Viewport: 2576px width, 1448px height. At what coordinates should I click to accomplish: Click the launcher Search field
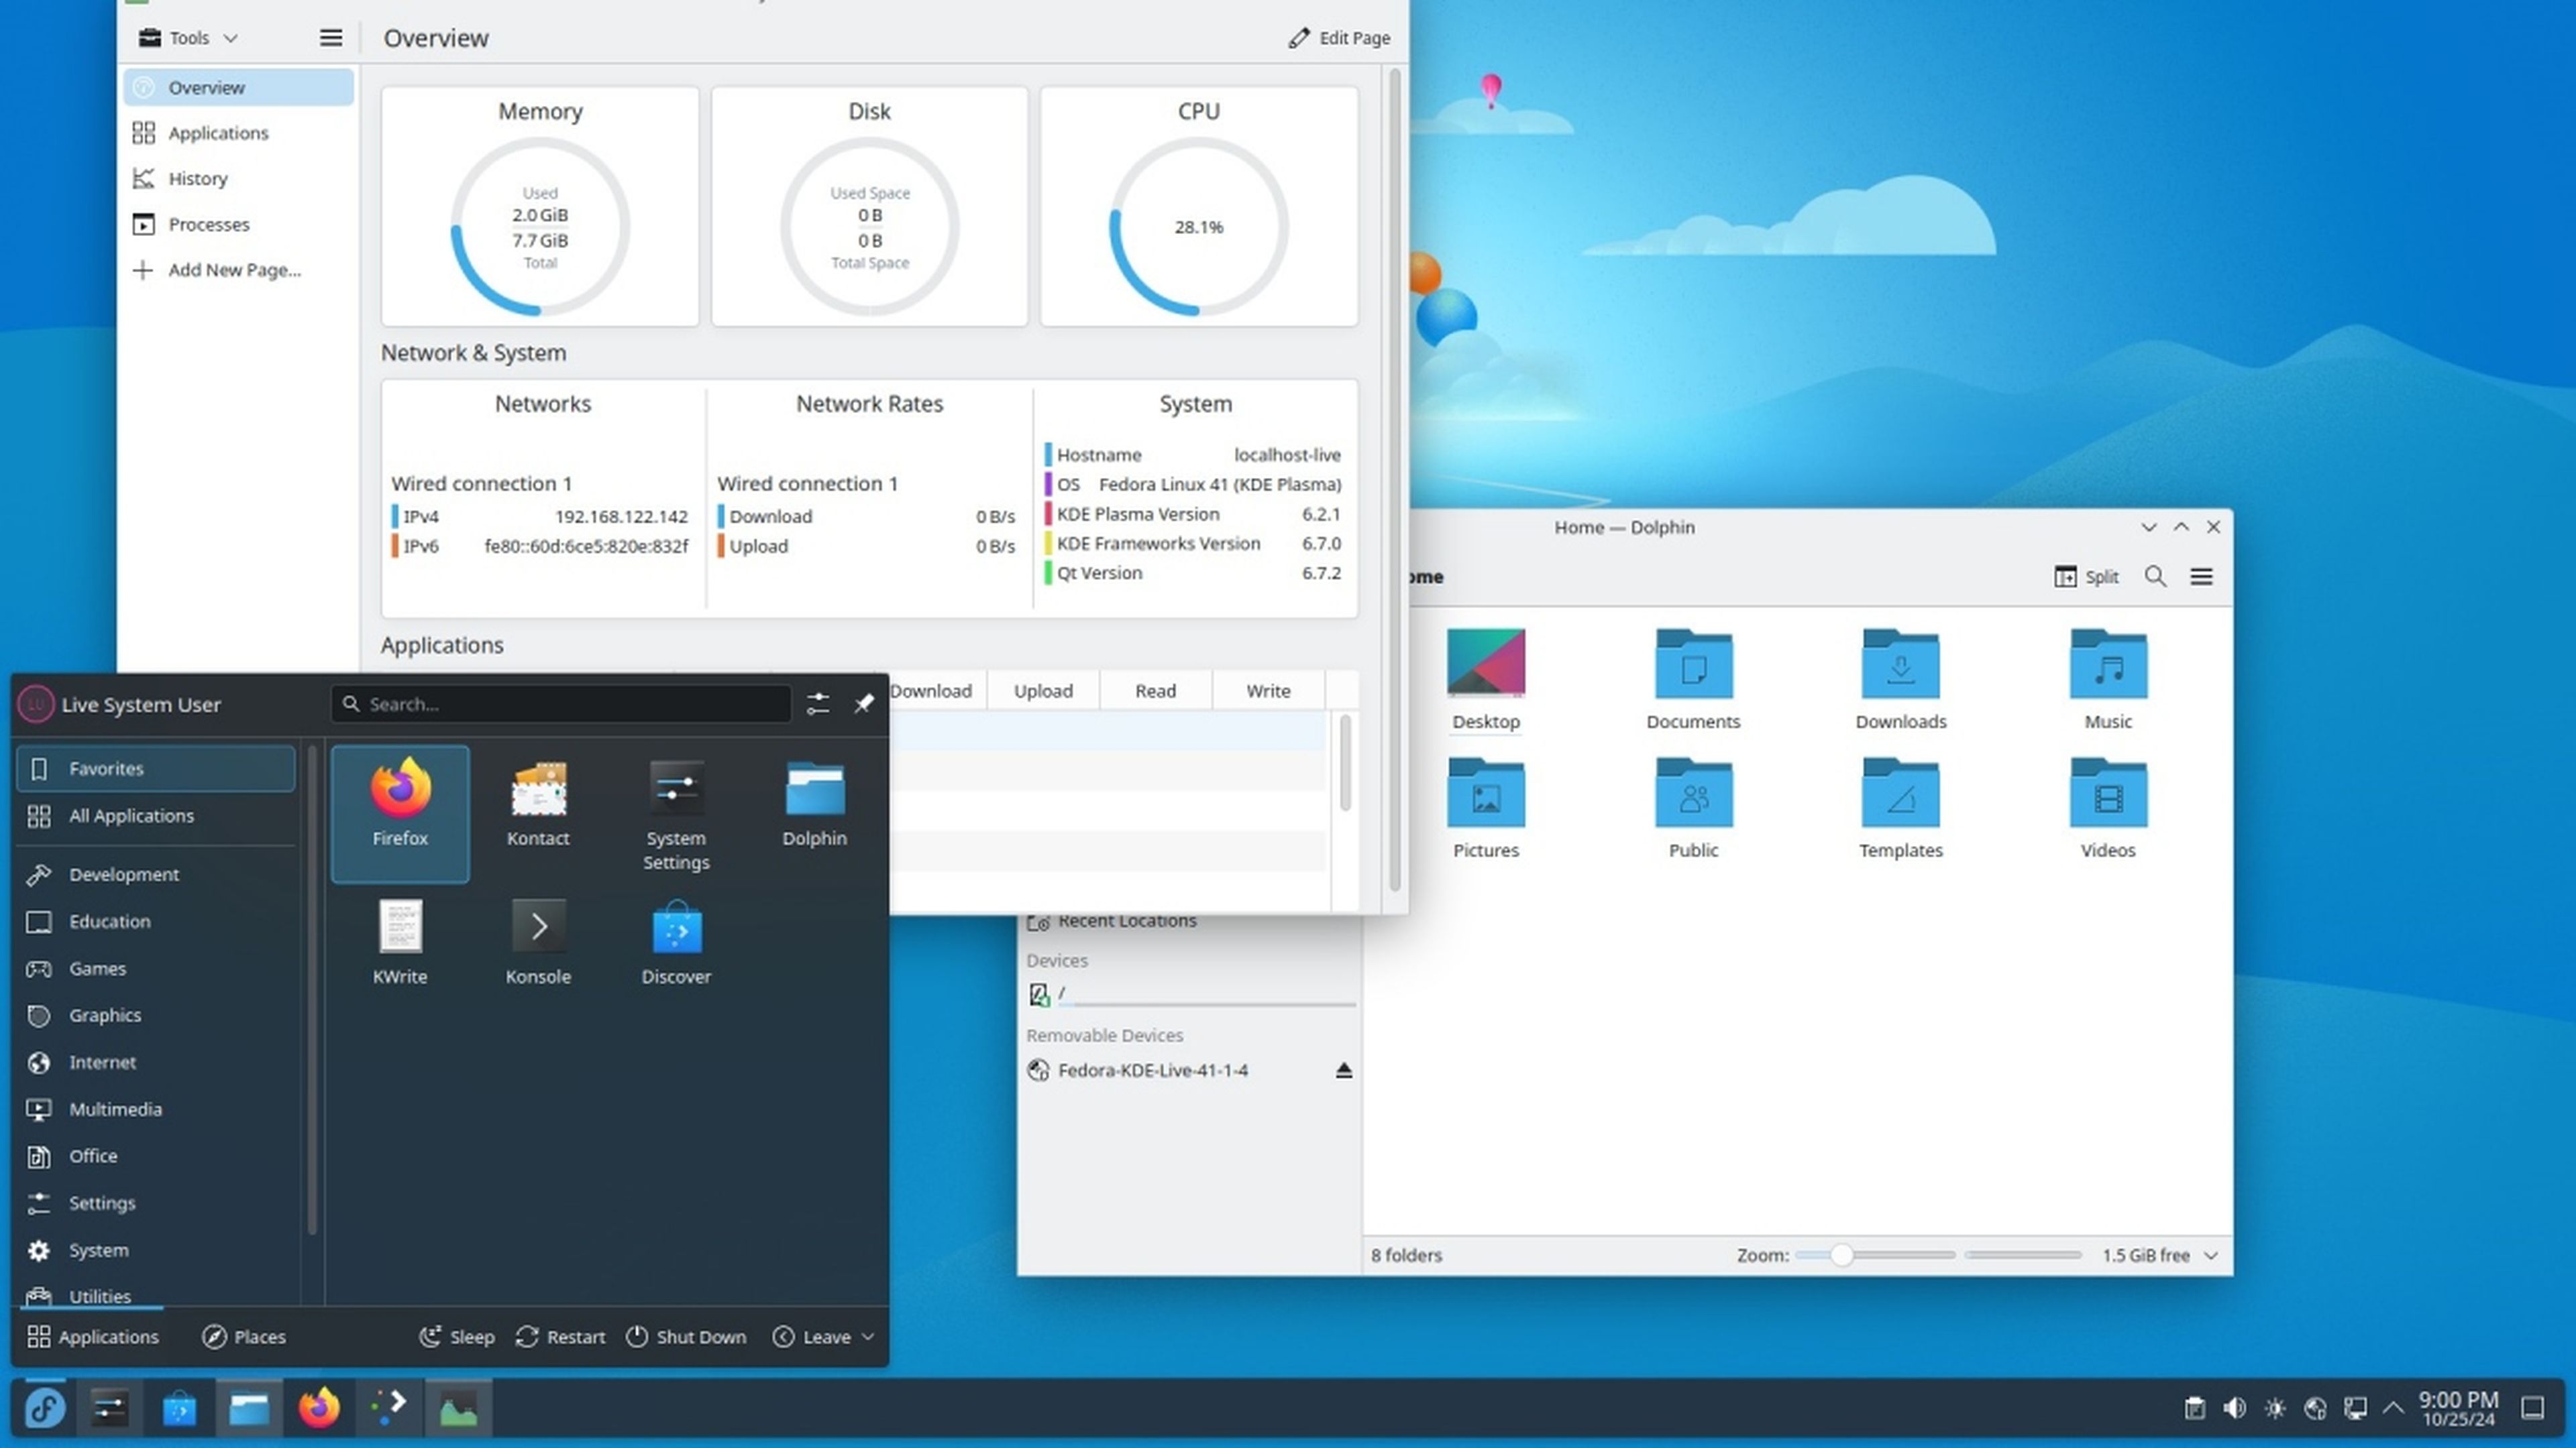coord(560,703)
